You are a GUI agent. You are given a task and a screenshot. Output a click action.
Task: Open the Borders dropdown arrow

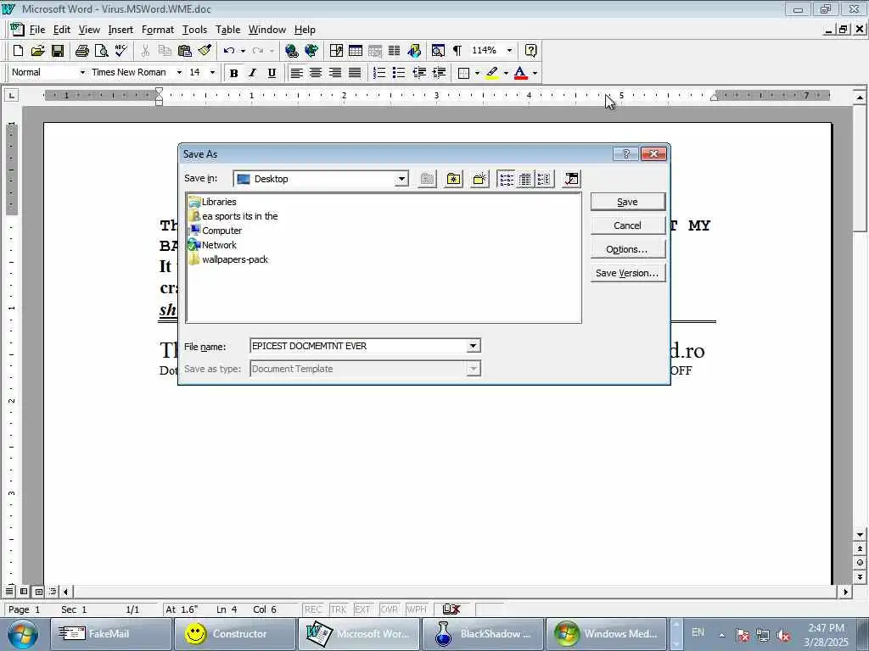click(477, 73)
